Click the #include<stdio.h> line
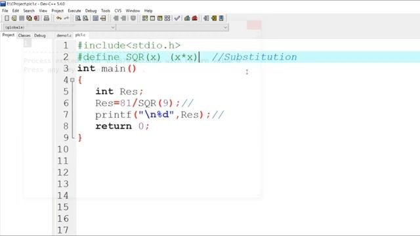 (129, 45)
